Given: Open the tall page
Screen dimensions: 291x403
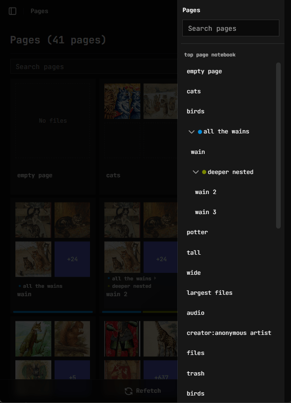Looking at the screenshot, I should 194,253.
